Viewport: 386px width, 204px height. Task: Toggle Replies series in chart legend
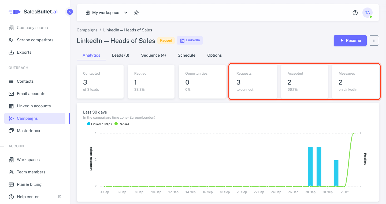[122, 124]
